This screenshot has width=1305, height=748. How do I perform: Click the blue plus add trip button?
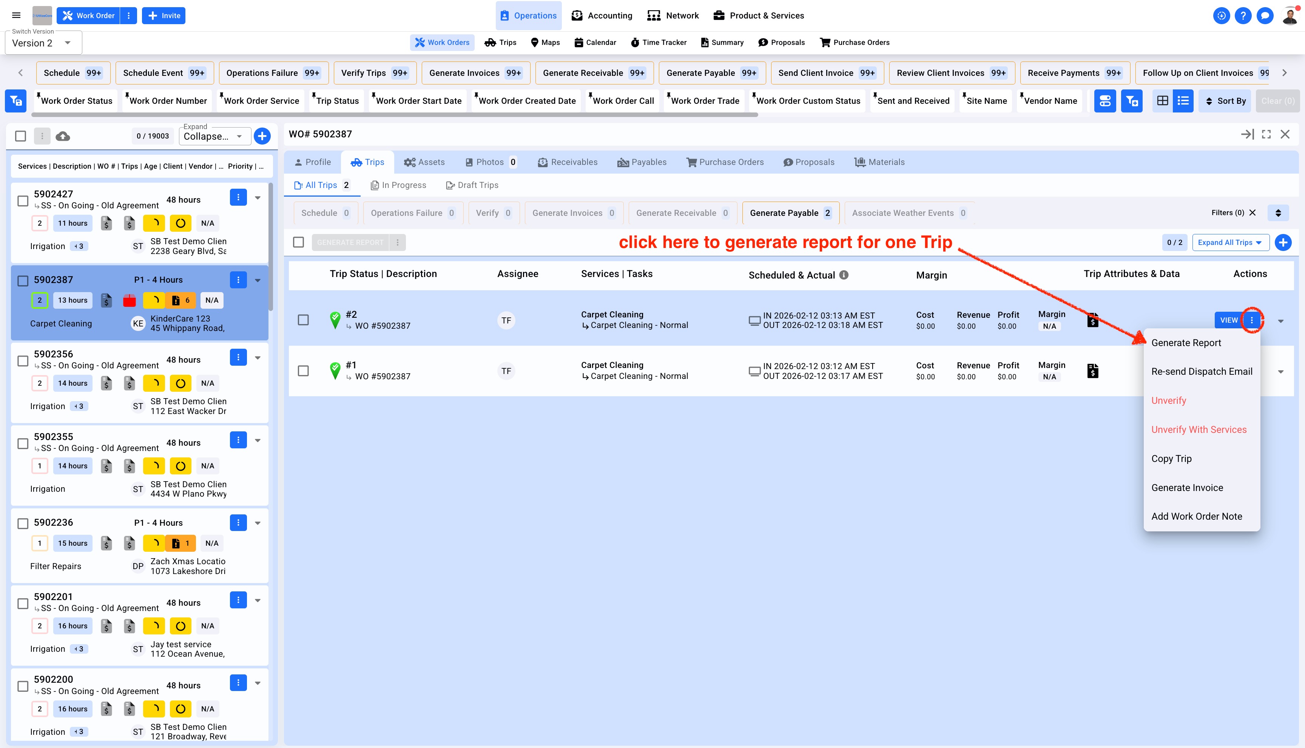(x=1283, y=243)
